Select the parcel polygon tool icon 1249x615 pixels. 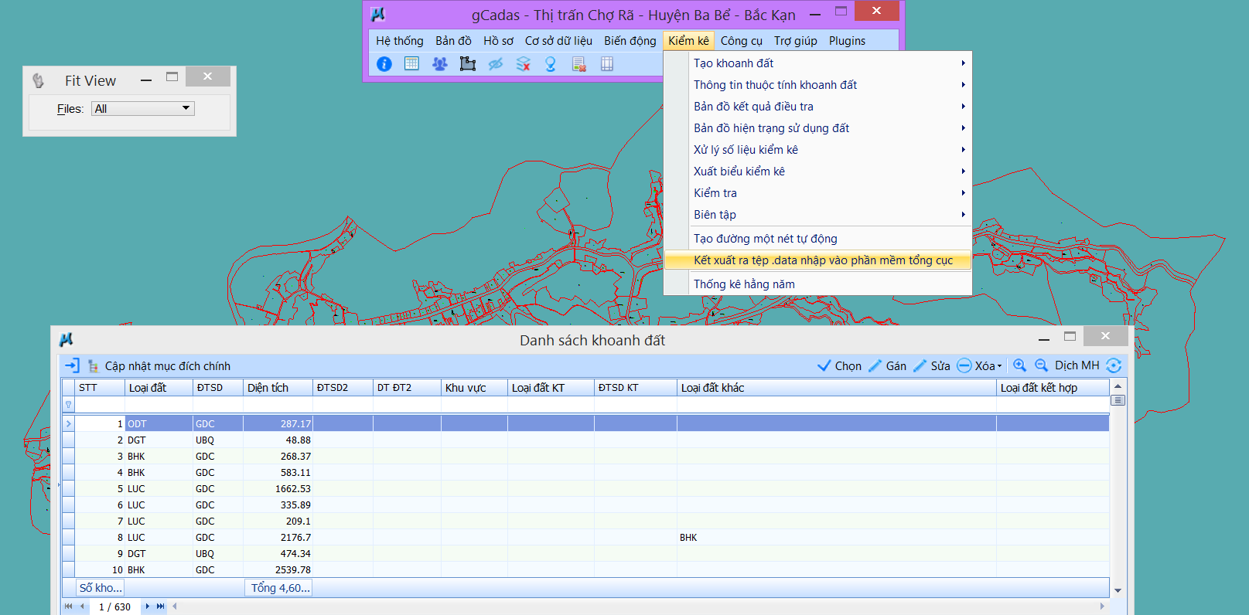467,64
